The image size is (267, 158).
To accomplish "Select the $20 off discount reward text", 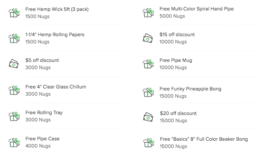I will point(178,113).
